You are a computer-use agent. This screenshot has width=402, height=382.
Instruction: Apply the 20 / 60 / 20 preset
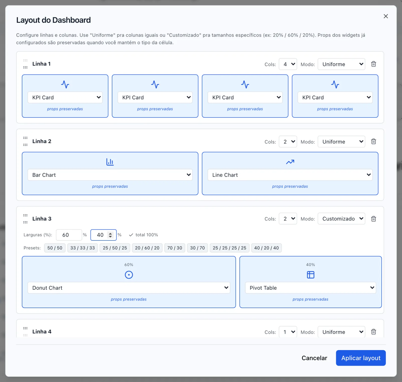pyautogui.click(x=147, y=248)
